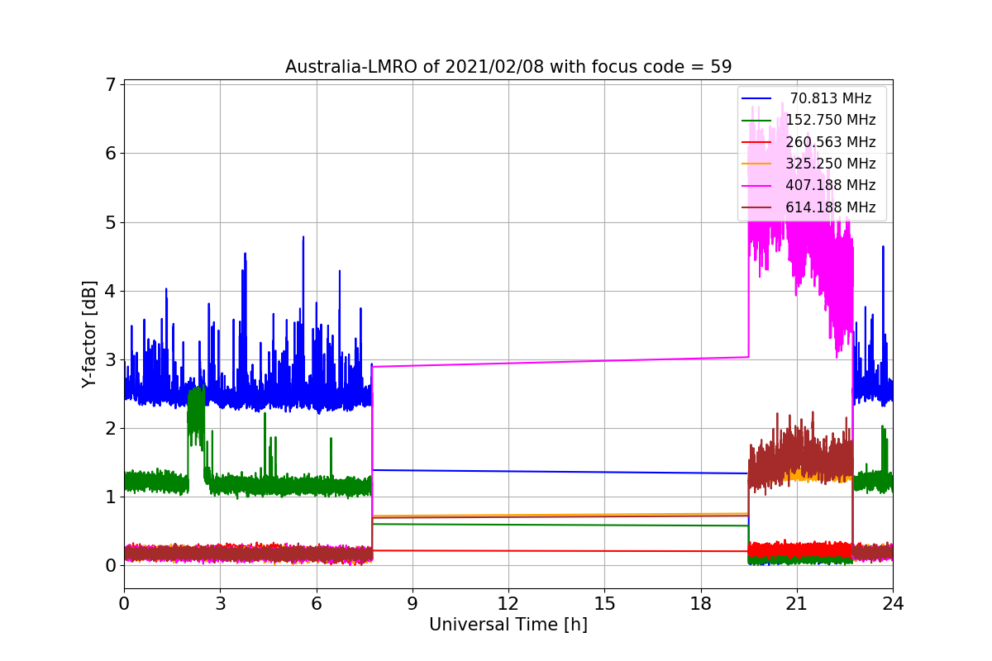Viewport: 992px width, 661px height.
Task: Click the x-axis tick label 15
Action: tap(604, 604)
